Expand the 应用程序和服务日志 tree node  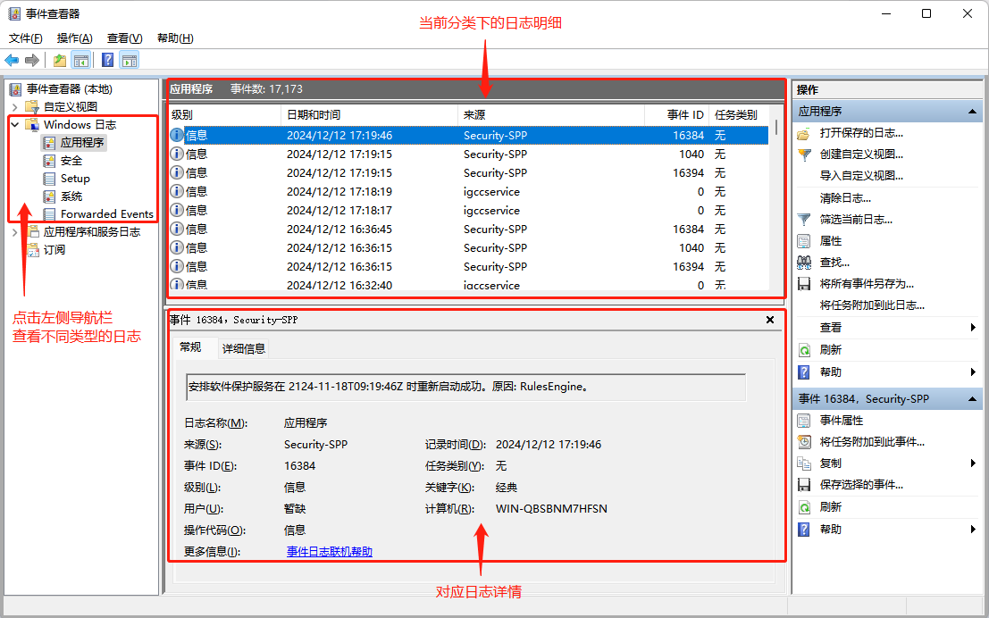pyautogui.click(x=15, y=232)
